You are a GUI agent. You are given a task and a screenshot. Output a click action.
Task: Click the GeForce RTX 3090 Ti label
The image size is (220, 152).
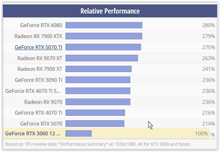point(38,80)
